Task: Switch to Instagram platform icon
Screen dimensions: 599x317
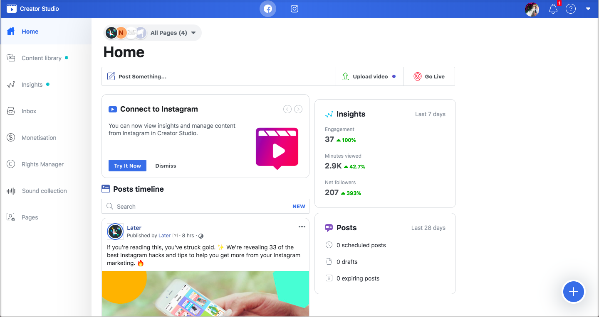Action: click(295, 9)
